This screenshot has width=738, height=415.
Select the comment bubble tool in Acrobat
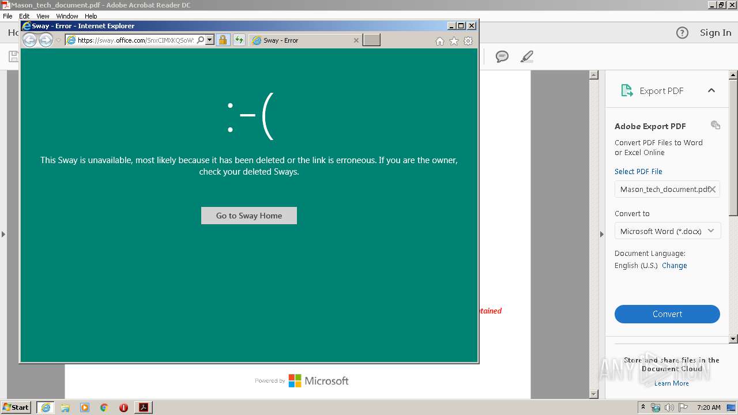502,56
